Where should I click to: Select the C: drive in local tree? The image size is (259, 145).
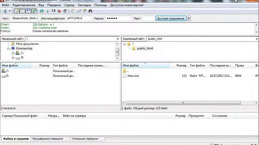tap(22, 53)
